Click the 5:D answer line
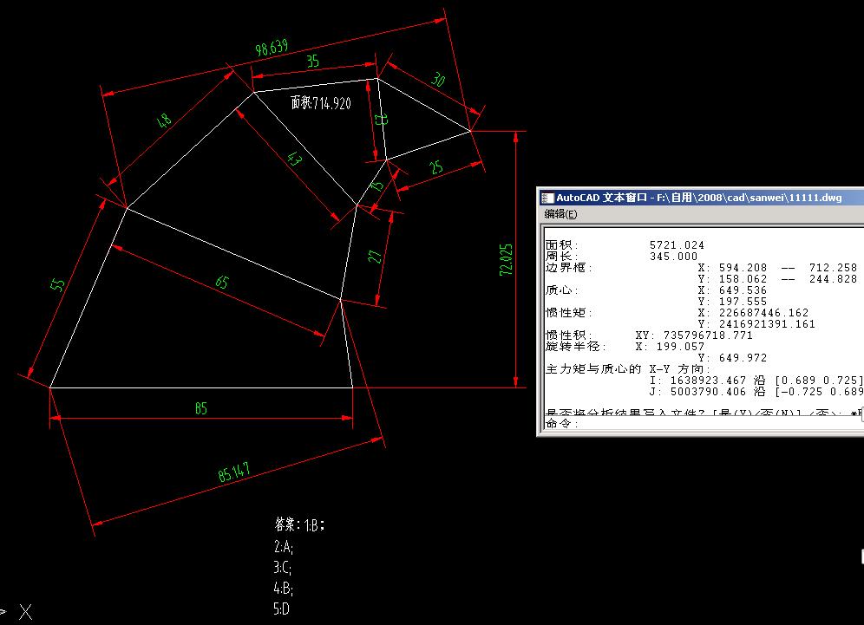Screen dimensions: 864x625 click(x=281, y=609)
